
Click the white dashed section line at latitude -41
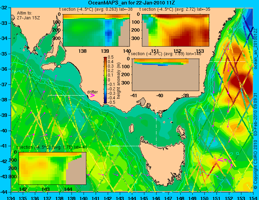click(124, 146)
